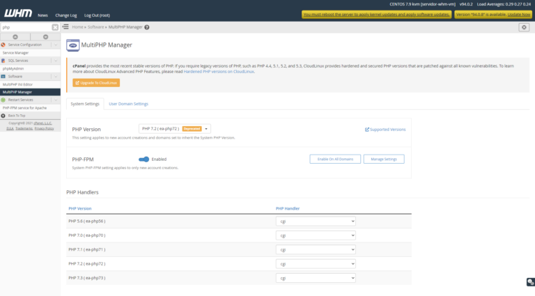Click the Upgrade To CloudLinux button
This screenshot has height=296, width=535.
pyautogui.click(x=96, y=83)
